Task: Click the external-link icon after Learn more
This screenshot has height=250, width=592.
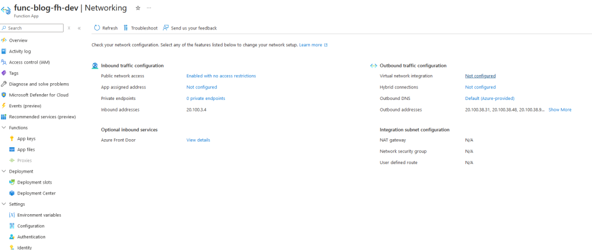Action: [326, 45]
